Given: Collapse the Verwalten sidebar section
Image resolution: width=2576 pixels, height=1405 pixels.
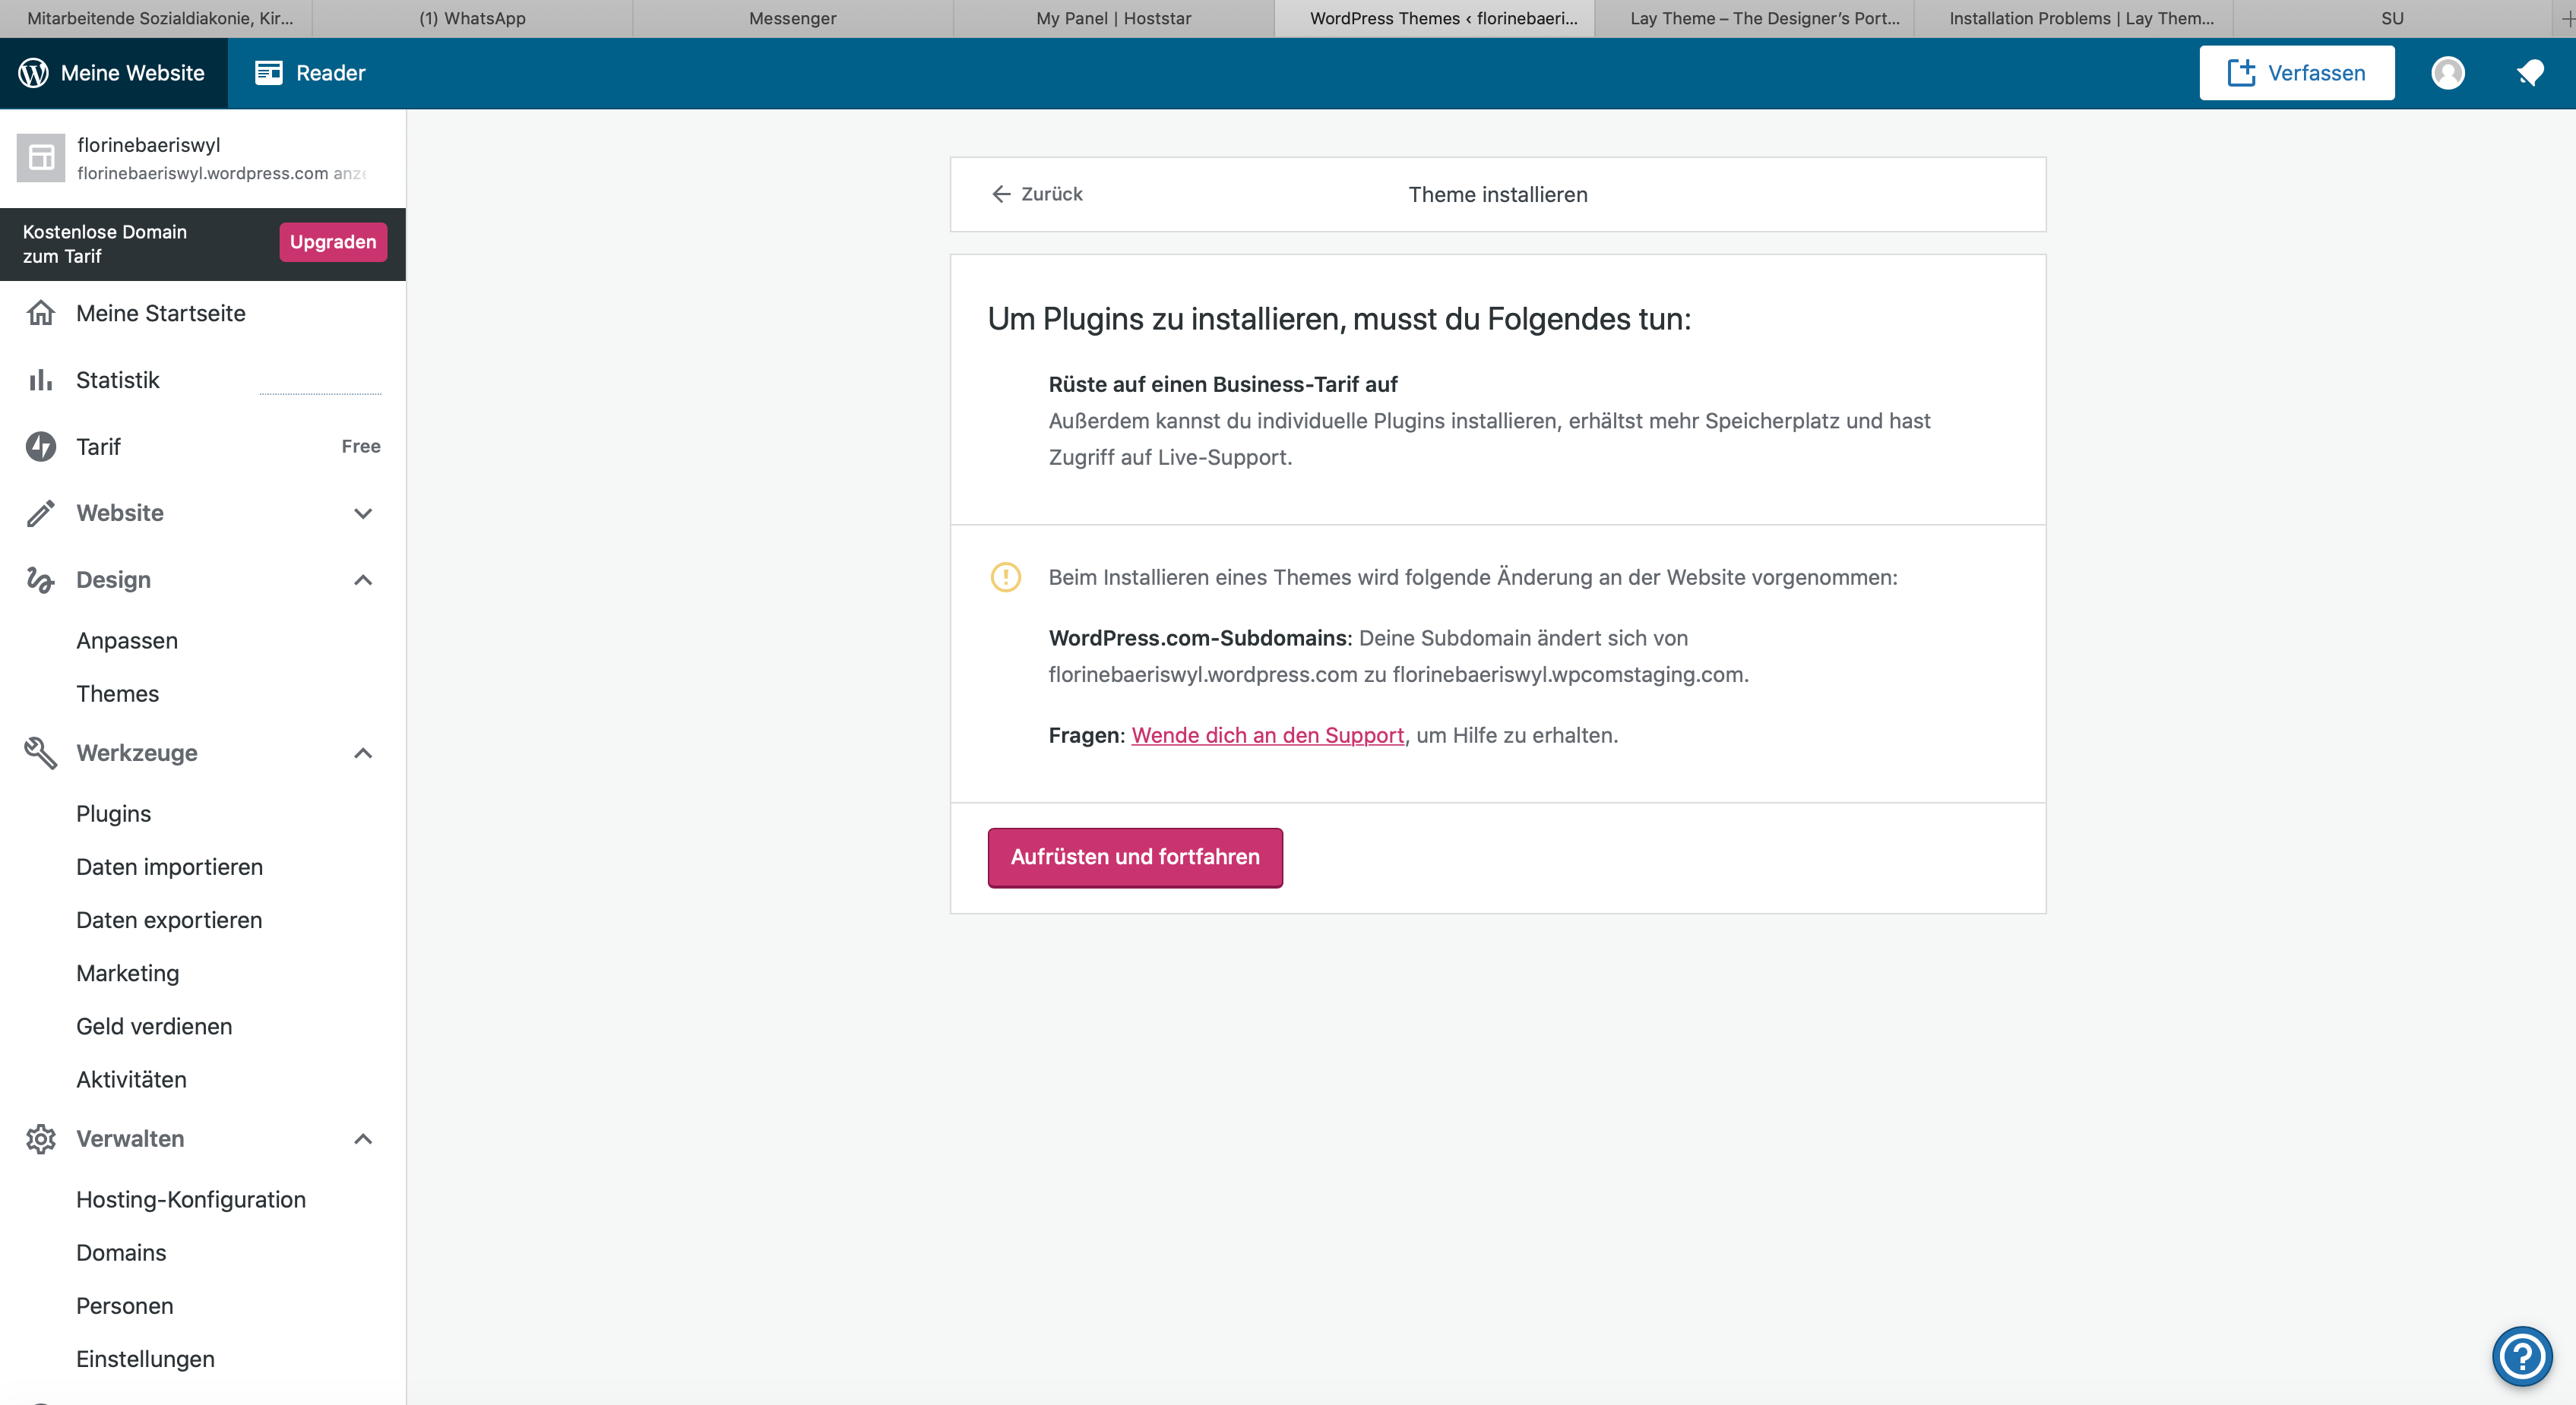Looking at the screenshot, I should 363,1139.
